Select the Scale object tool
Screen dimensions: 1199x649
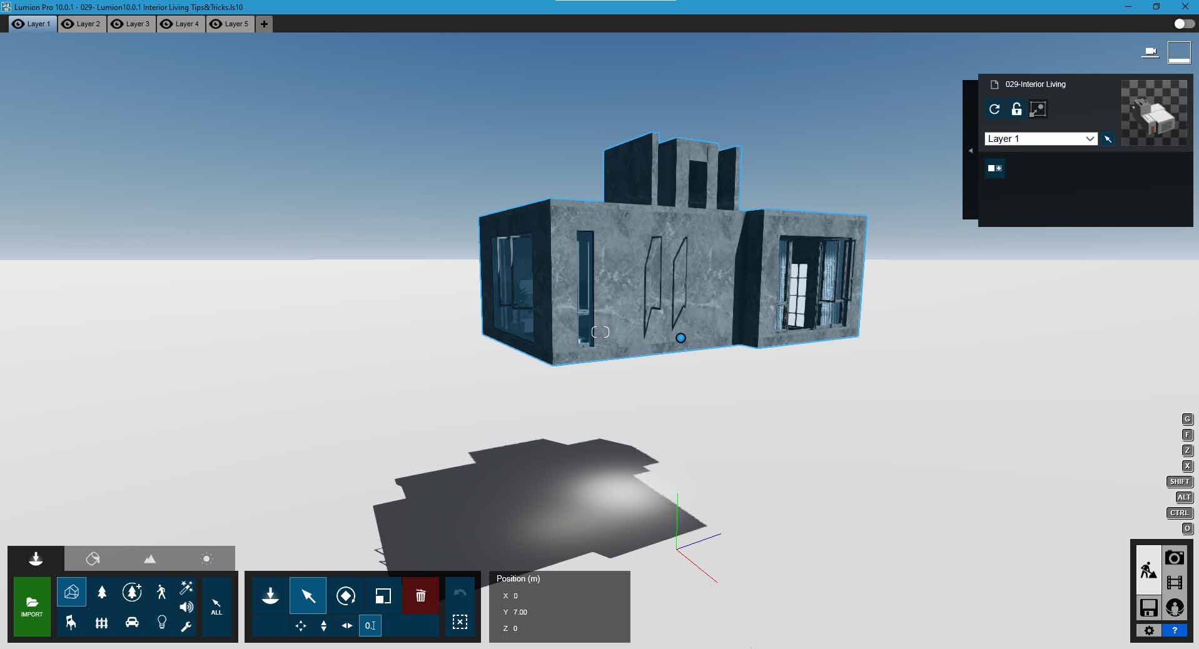(383, 596)
